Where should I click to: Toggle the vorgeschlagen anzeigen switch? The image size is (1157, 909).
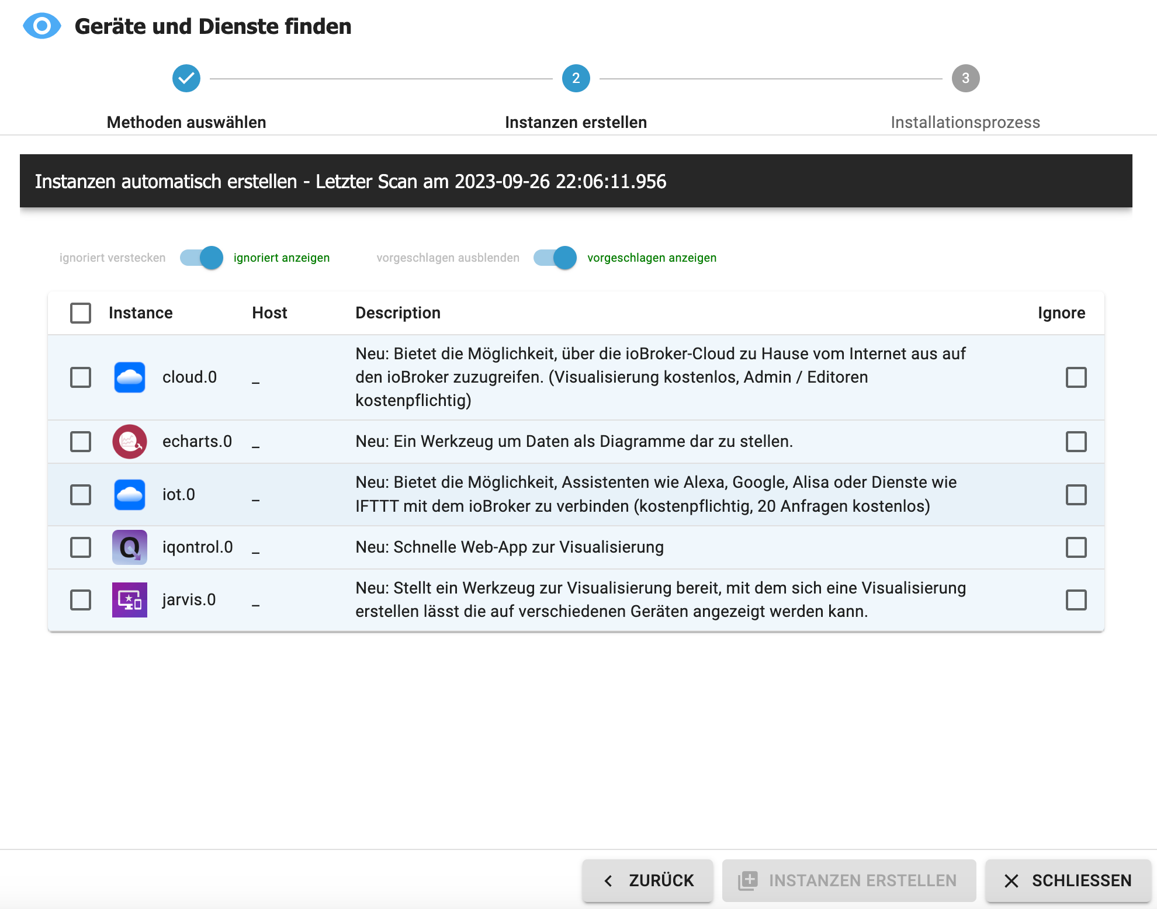[x=555, y=258]
